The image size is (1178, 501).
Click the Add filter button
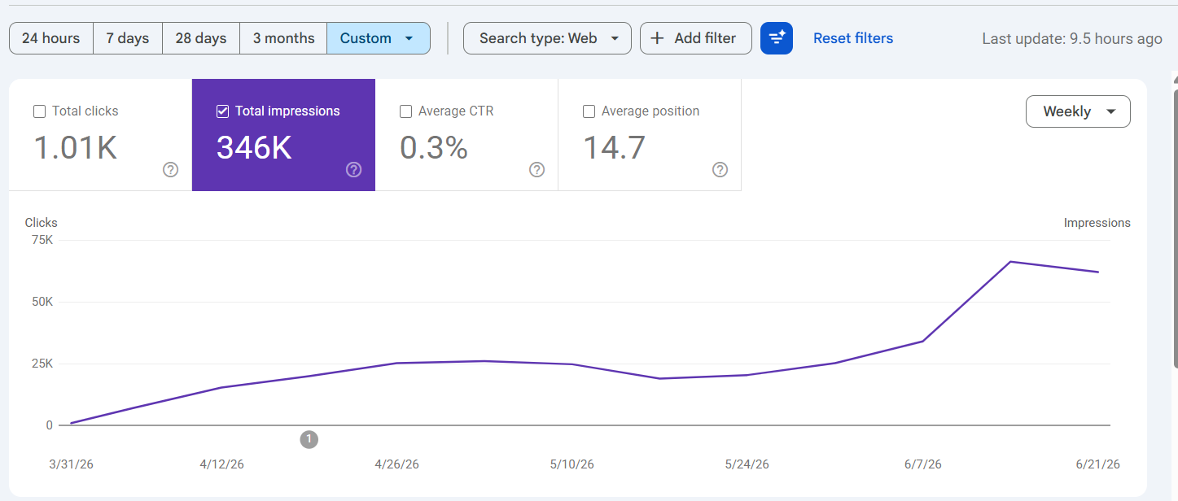tap(696, 38)
